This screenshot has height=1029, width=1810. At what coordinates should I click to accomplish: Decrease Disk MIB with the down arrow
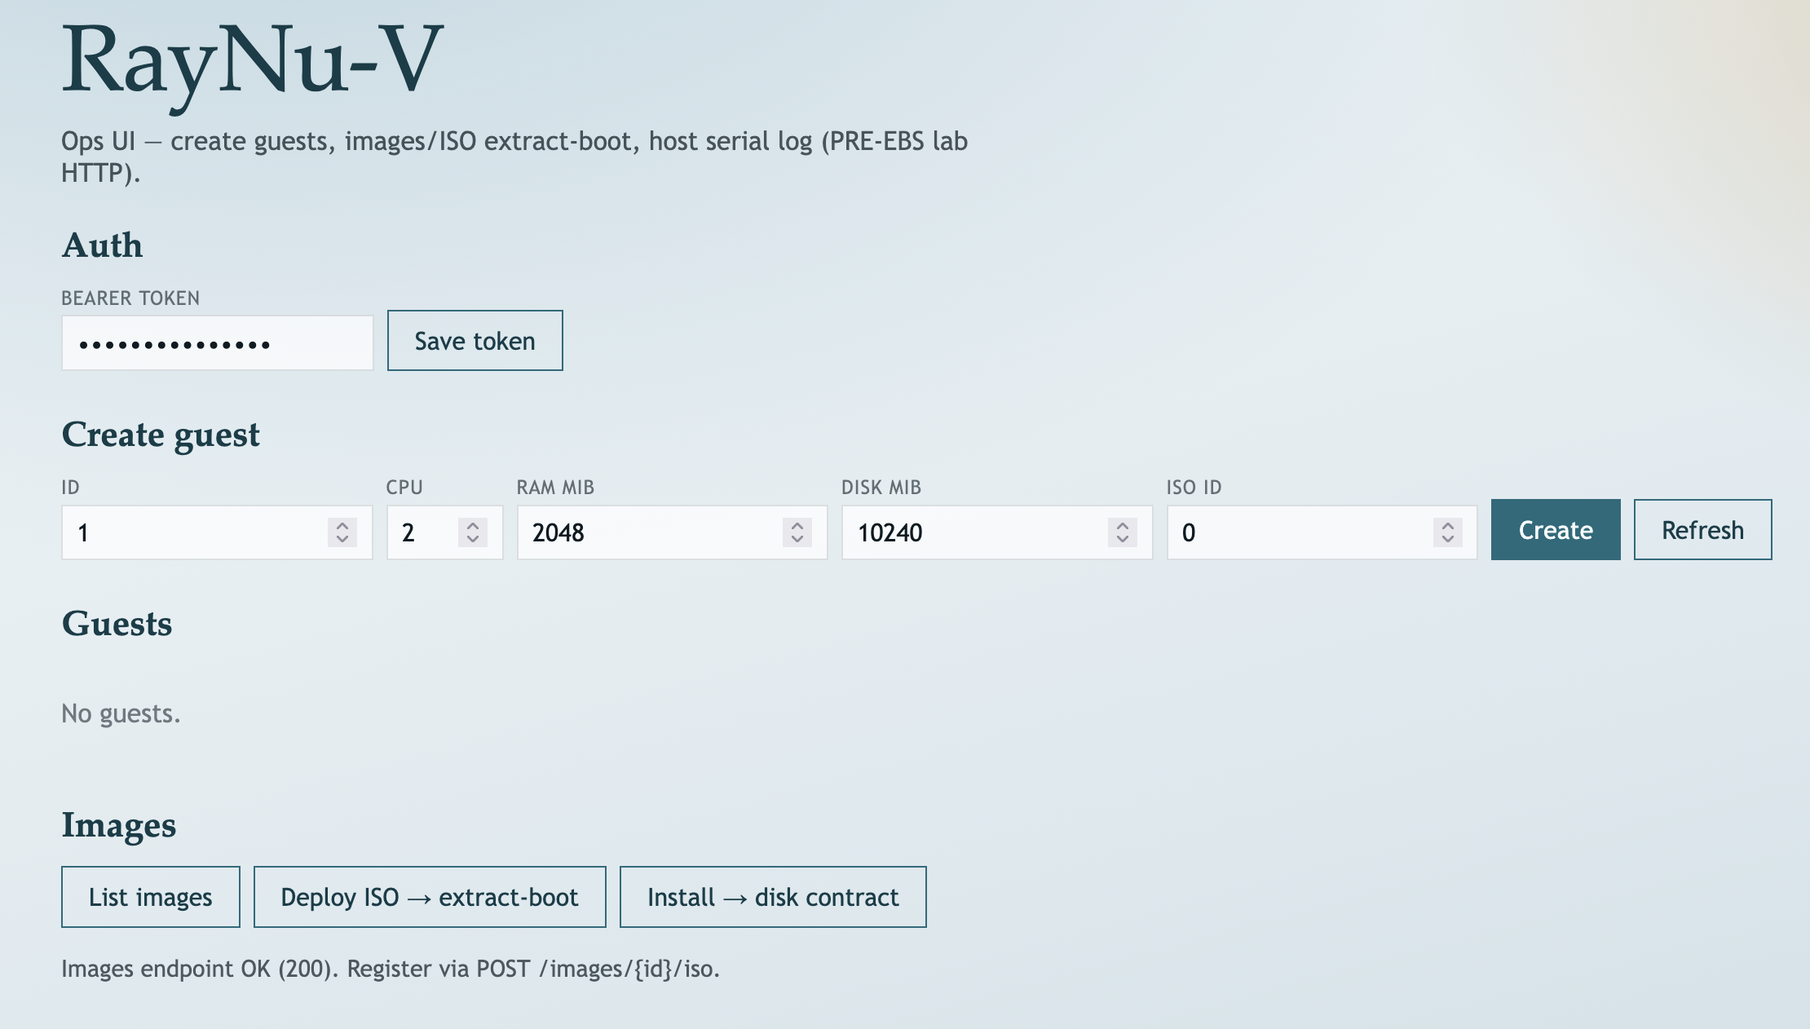pos(1123,540)
